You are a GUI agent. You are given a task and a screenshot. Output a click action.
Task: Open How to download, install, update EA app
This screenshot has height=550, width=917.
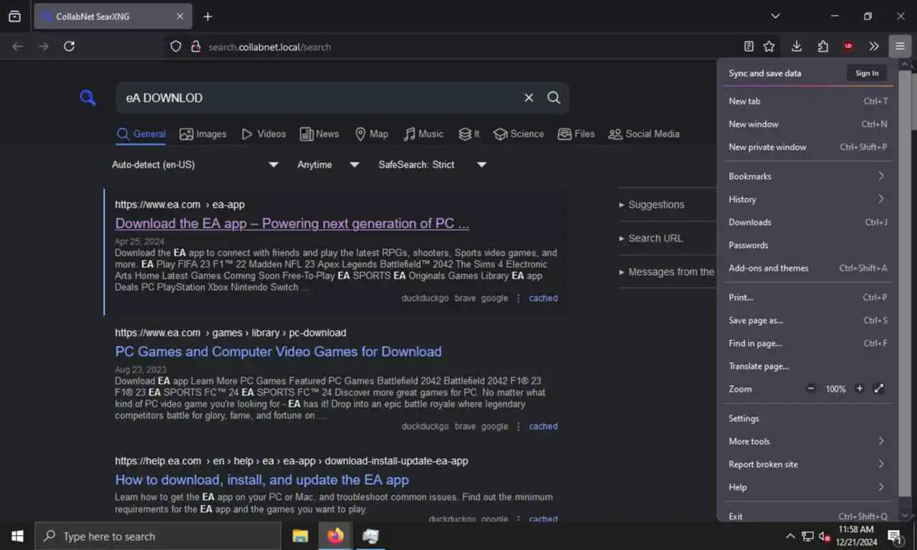[261, 480]
